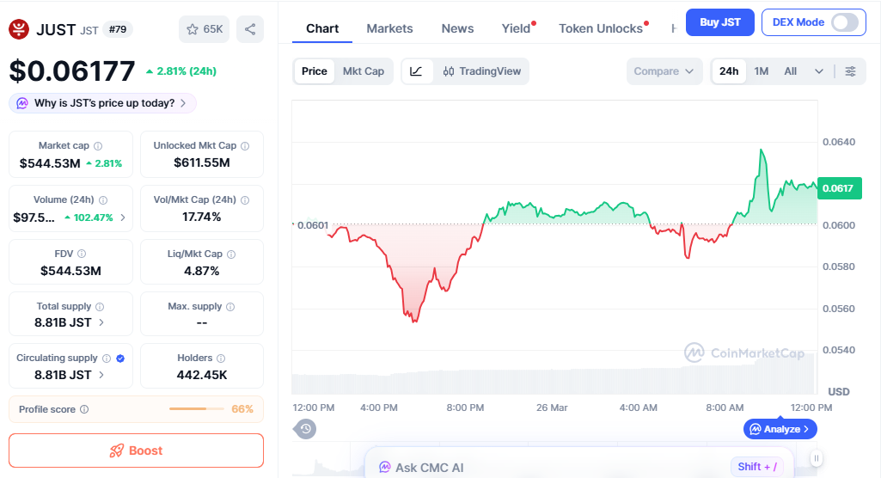Open chart settings sliders icon

[x=850, y=71]
